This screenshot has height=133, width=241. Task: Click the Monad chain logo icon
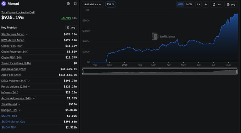[x=4, y=4]
